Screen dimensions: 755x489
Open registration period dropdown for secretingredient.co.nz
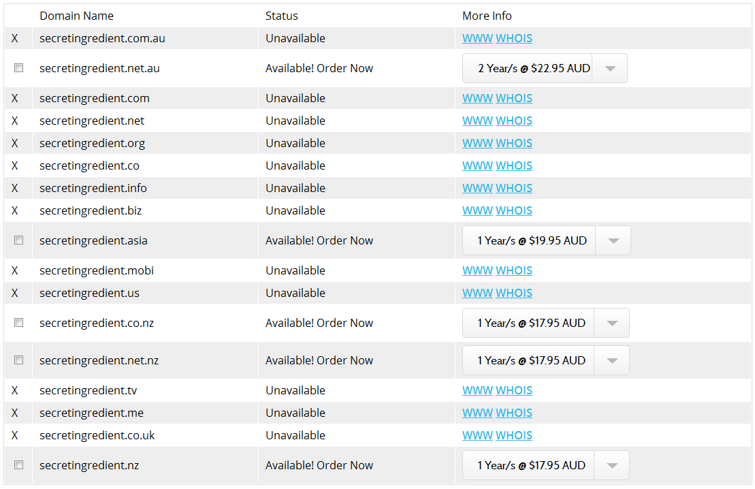[611, 324]
